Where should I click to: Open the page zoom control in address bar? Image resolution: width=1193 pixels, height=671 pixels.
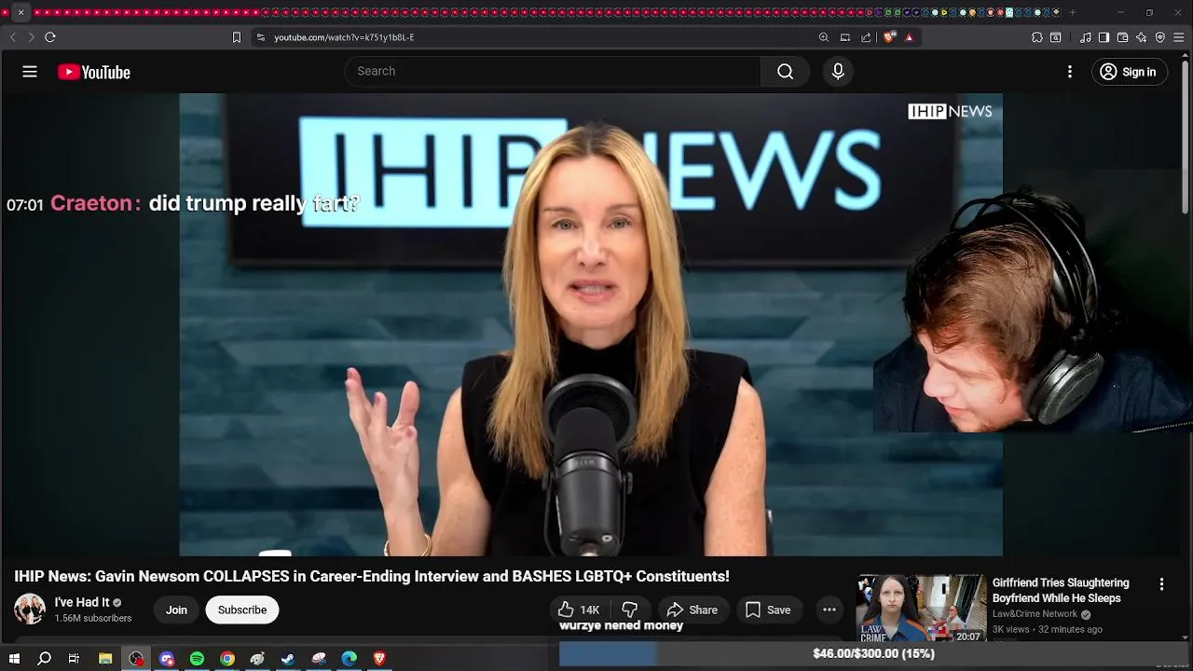(x=824, y=37)
